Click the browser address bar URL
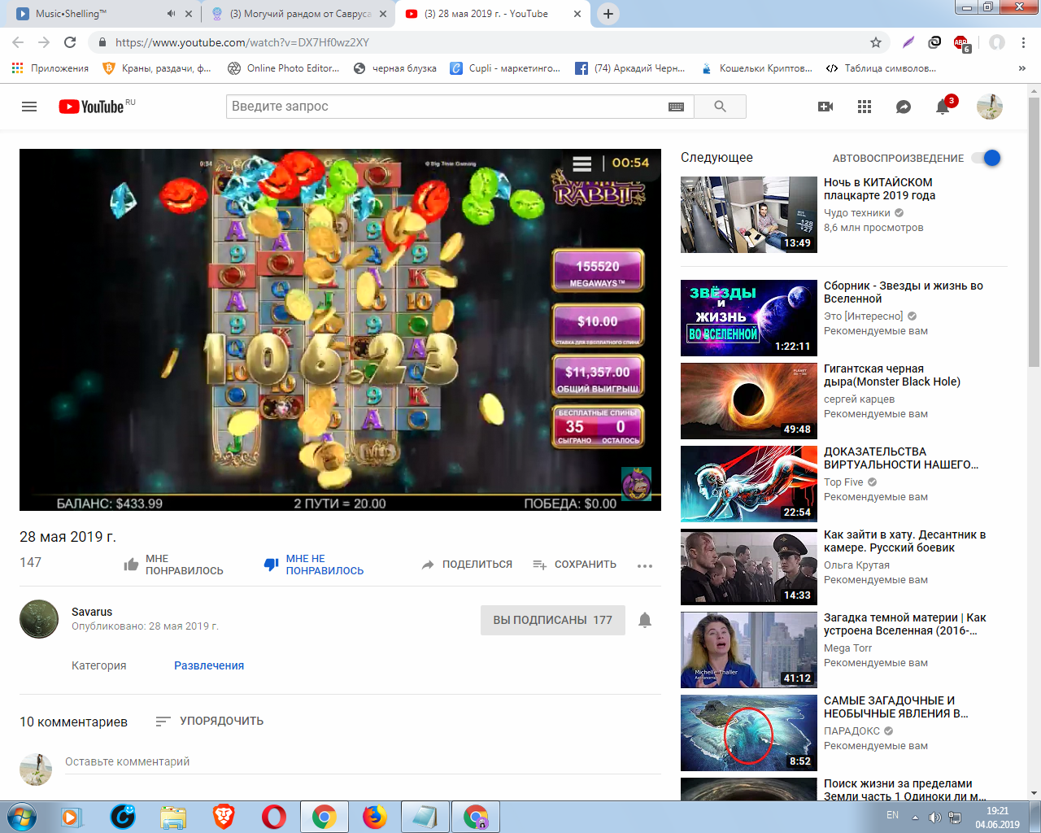Image resolution: width=1041 pixels, height=833 pixels. pyautogui.click(x=242, y=42)
